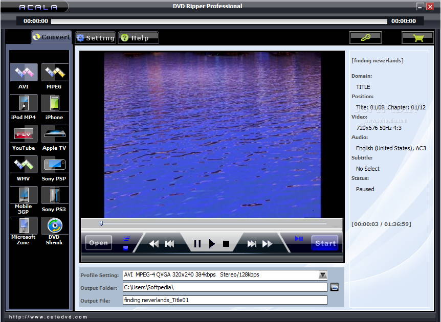This screenshot has height=322, width=441.
Task: Open the Help tab
Action: point(138,38)
